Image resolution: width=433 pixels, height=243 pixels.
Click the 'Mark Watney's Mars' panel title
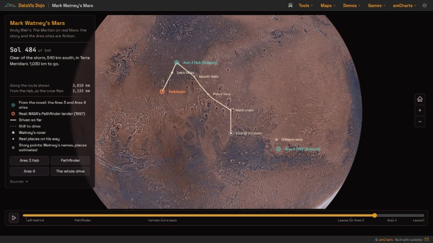(37, 23)
